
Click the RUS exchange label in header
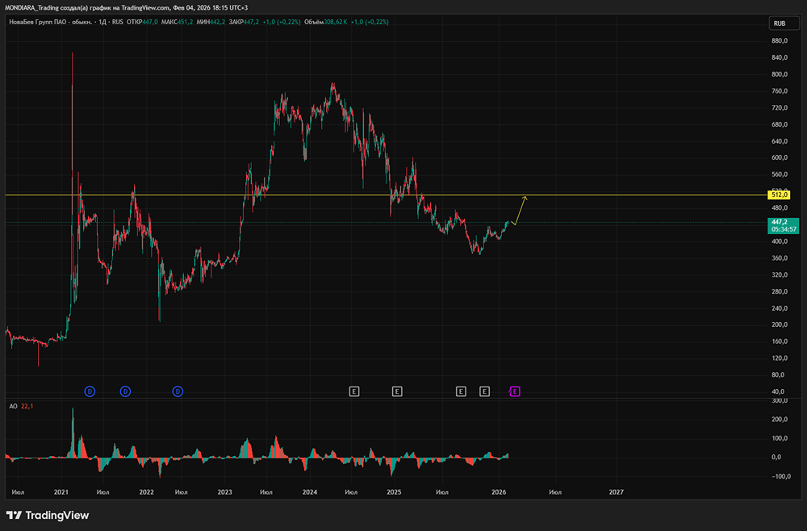[x=117, y=22]
